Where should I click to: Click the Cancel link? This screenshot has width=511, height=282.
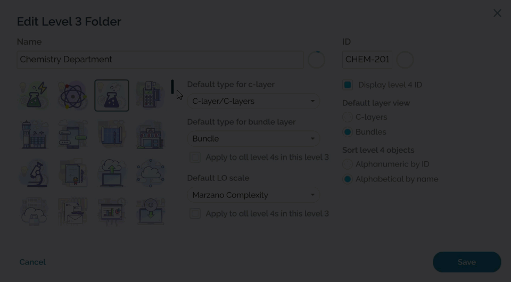click(32, 262)
